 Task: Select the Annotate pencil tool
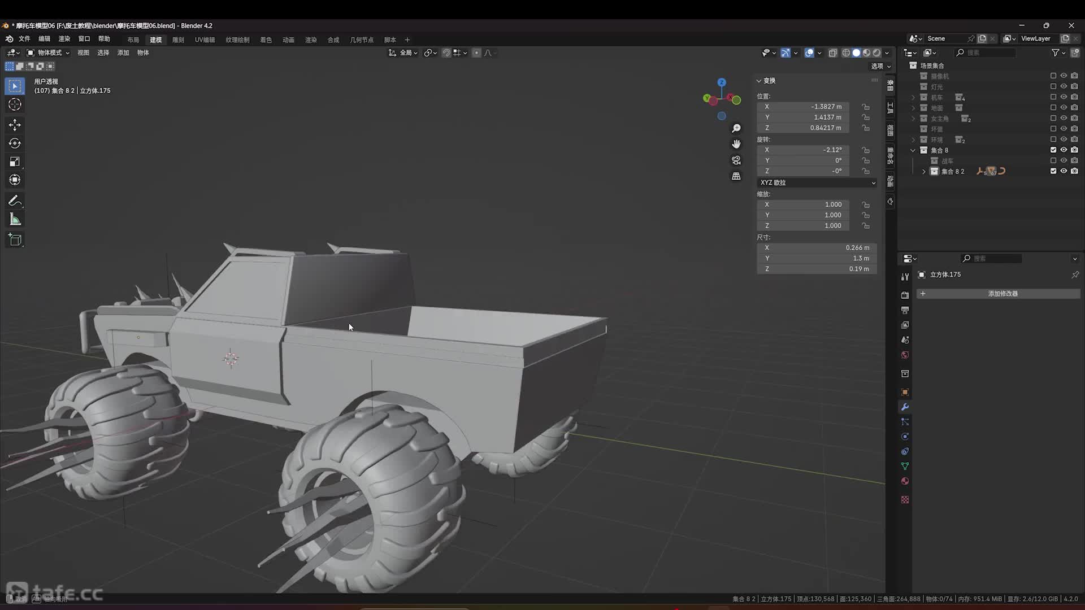pos(15,201)
